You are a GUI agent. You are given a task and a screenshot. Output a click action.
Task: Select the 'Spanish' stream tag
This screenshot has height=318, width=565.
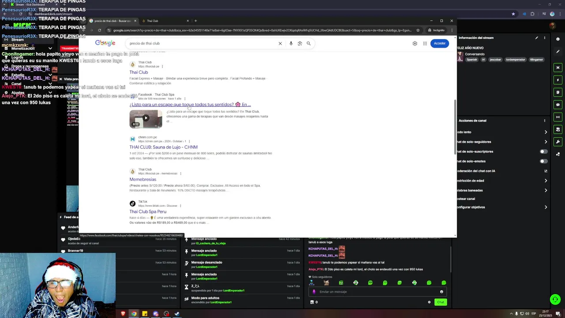point(472,60)
